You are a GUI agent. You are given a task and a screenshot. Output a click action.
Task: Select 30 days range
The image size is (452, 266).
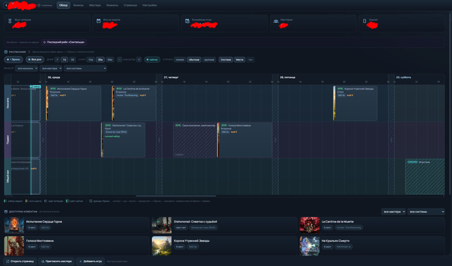[72, 59]
